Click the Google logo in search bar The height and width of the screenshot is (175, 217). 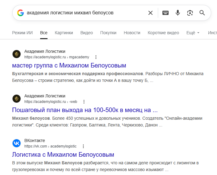(x=21, y=13)
